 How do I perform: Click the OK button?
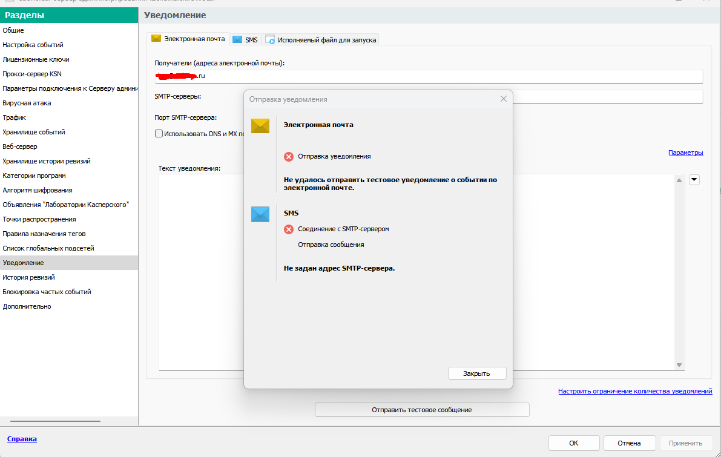coord(574,443)
